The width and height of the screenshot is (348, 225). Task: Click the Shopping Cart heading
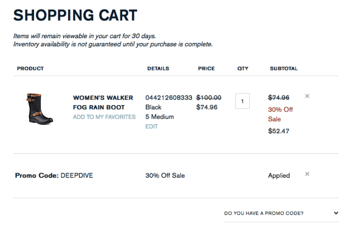point(75,15)
